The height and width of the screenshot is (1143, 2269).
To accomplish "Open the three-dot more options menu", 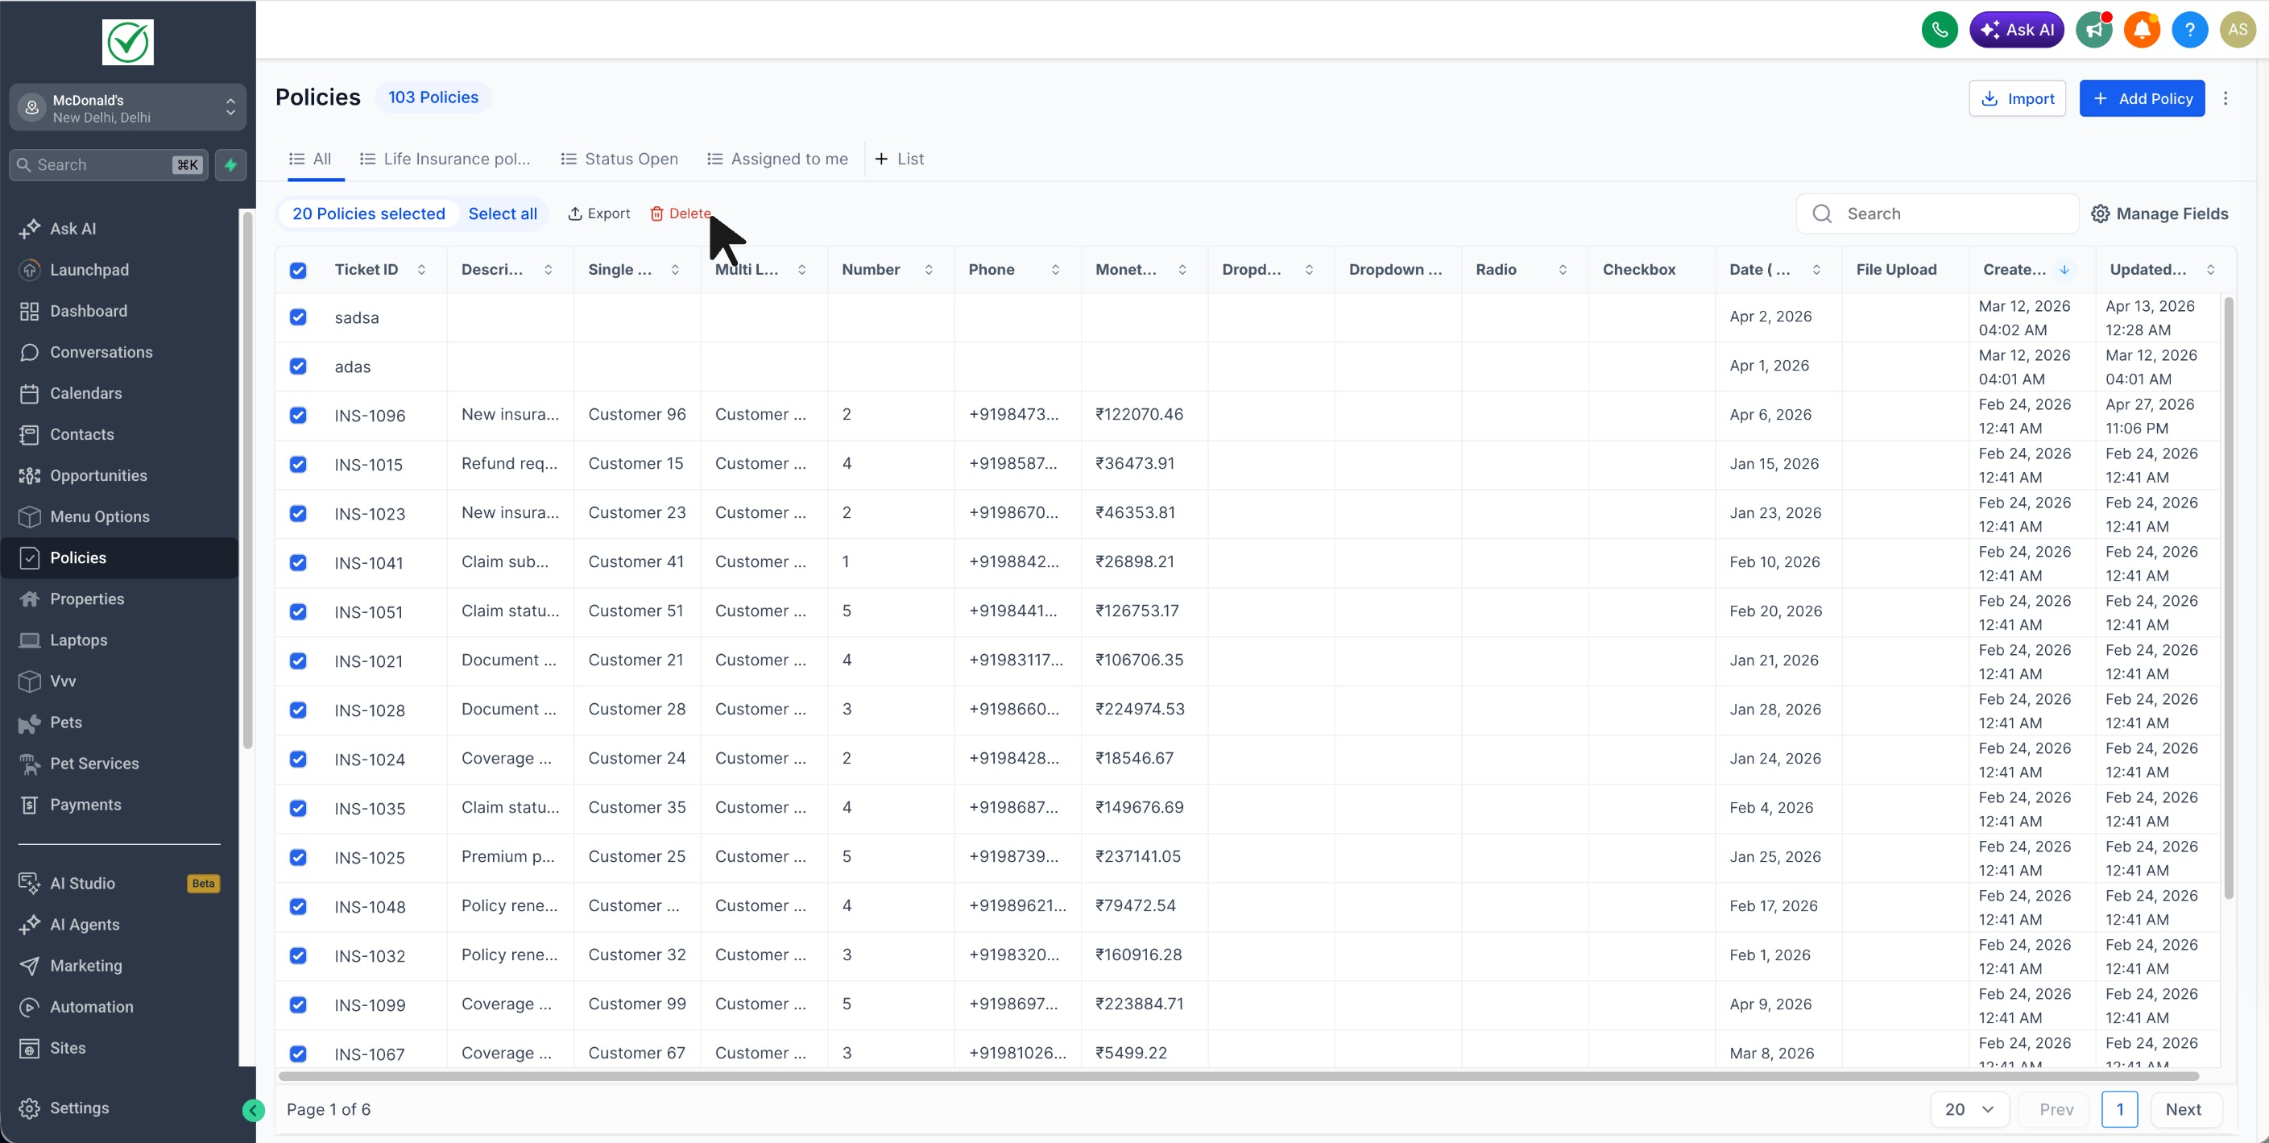I will tap(2225, 98).
